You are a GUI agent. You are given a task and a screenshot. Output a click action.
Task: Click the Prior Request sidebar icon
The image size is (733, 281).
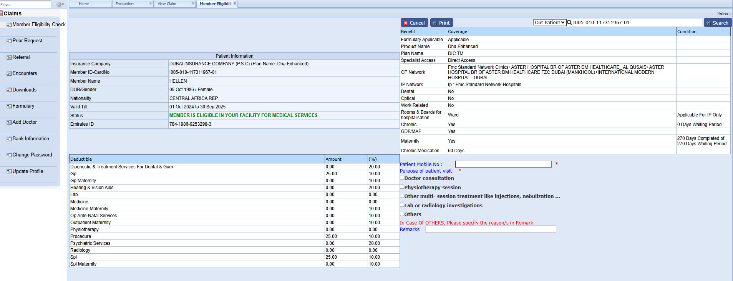(x=9, y=41)
